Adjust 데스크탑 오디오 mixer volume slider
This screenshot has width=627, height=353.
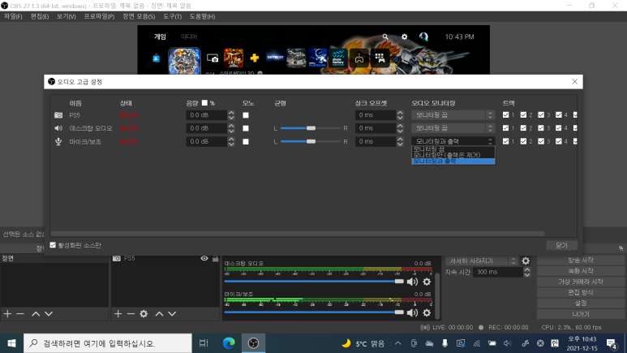[314, 282]
